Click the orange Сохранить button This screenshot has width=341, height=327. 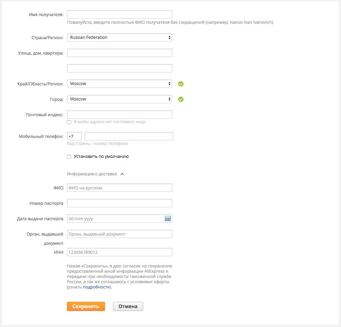pyautogui.click(x=86, y=306)
